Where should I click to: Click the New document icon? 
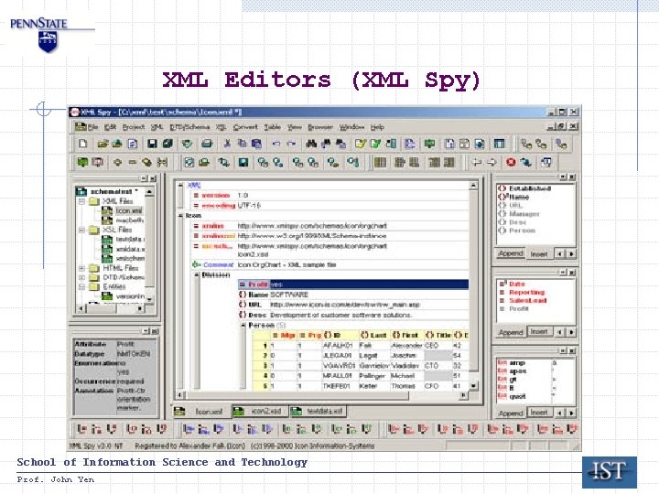click(x=82, y=144)
